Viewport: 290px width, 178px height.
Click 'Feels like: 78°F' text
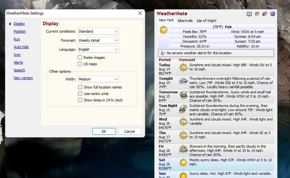click(195, 32)
